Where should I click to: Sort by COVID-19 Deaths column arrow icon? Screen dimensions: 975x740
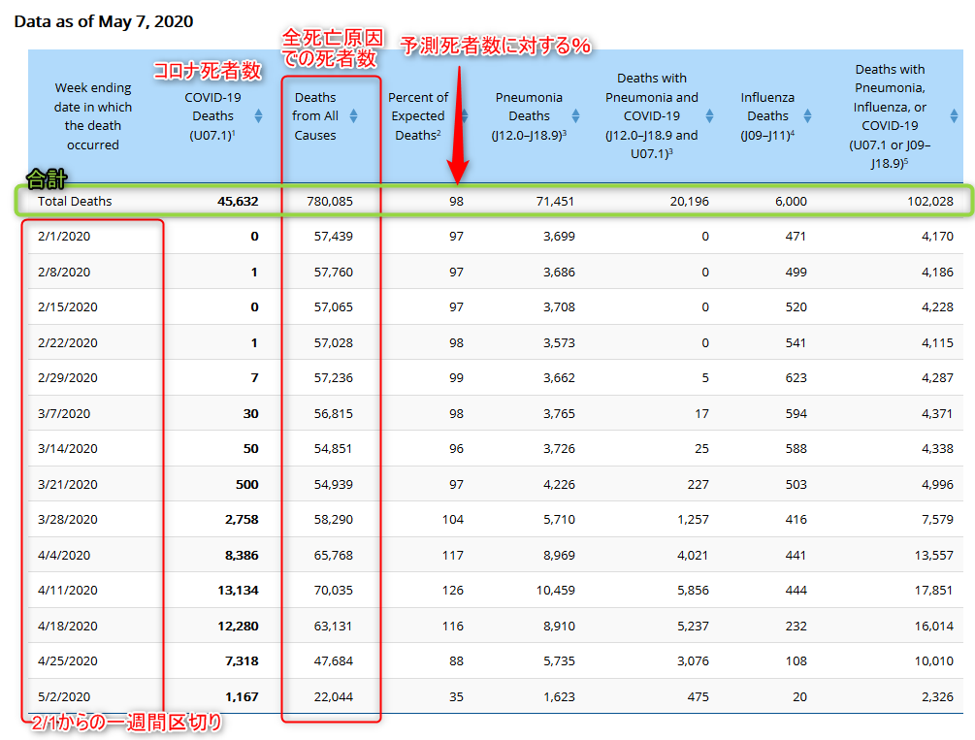[x=259, y=116]
